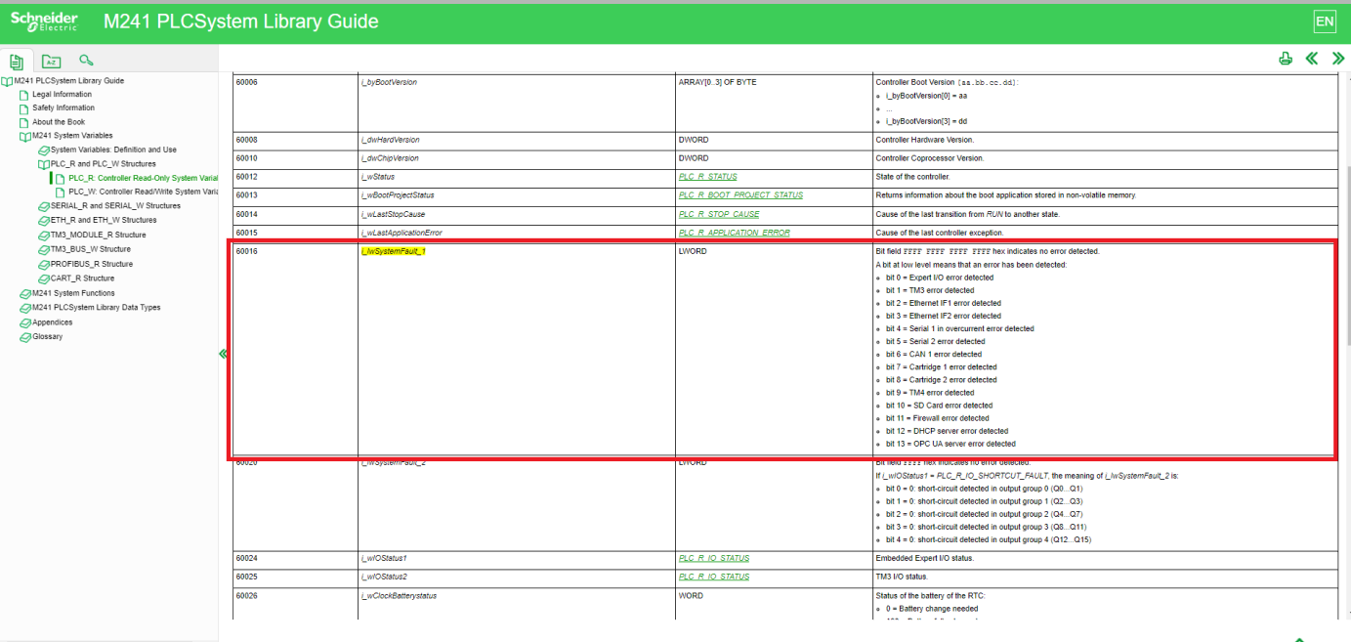Screen dimensions: 1351x642
Task: Expand Glossary section
Action: coord(25,337)
